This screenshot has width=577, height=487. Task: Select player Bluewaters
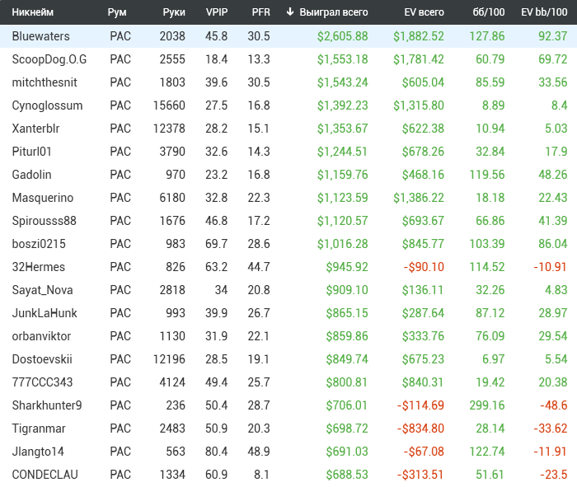(41, 36)
